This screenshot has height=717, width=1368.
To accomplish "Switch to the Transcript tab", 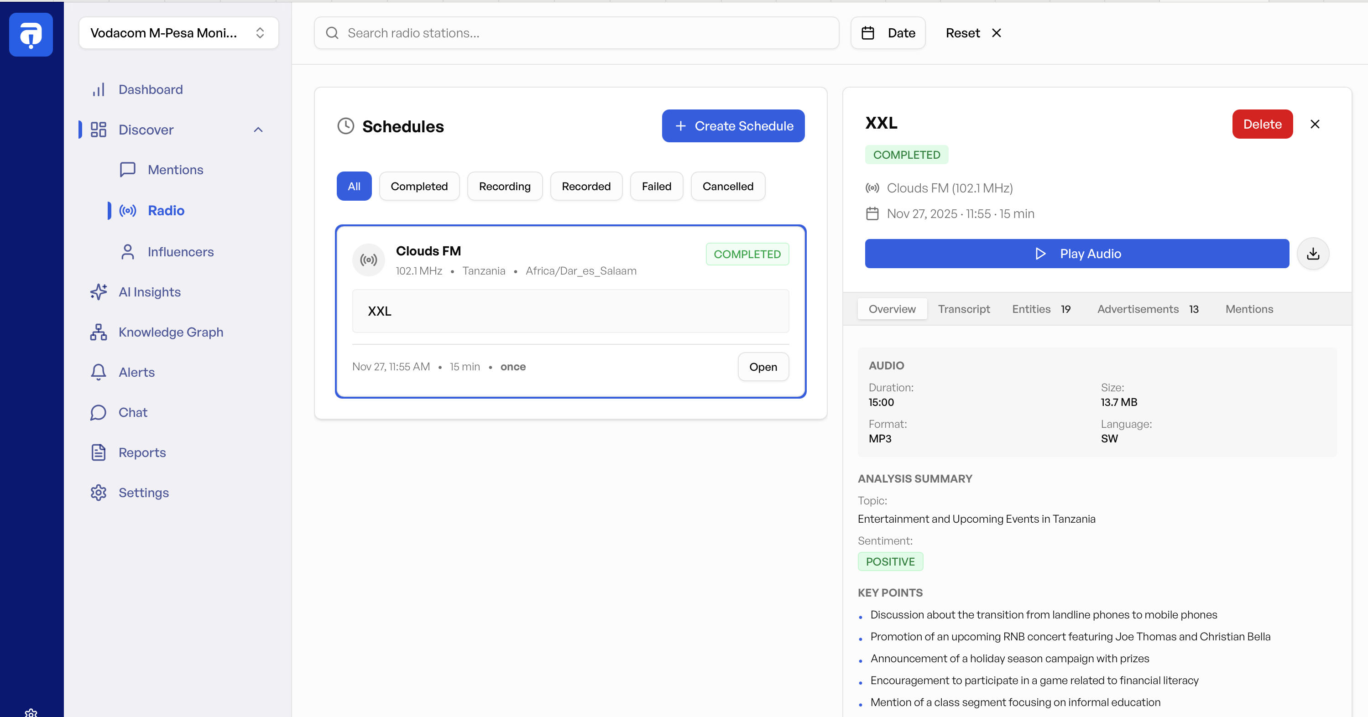I will coord(964,309).
